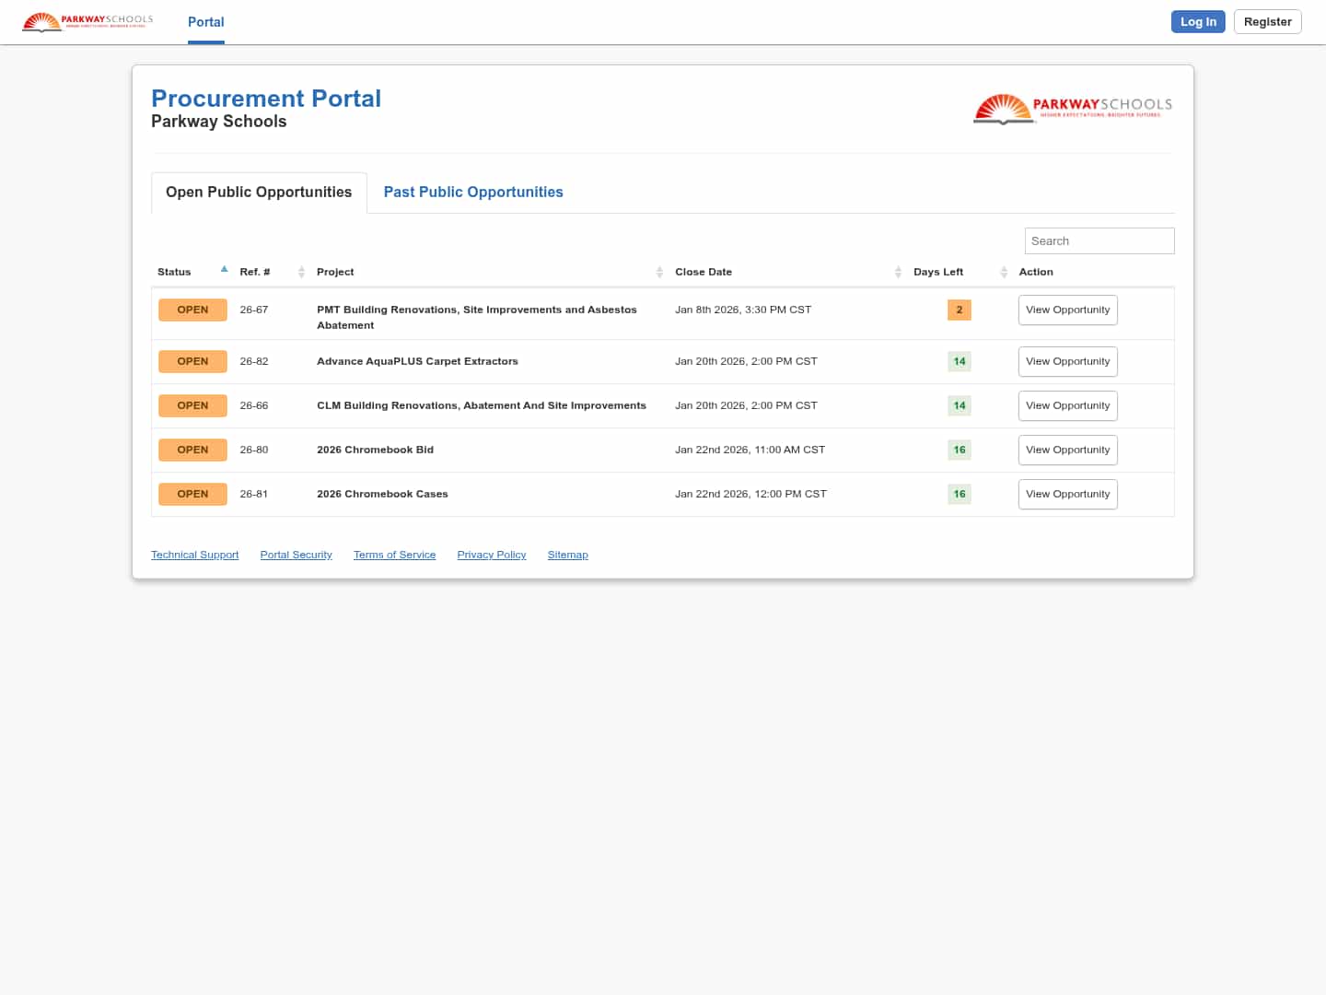Open the Portal navigation tab
Viewport: 1326px width, 995px height.
(x=205, y=22)
